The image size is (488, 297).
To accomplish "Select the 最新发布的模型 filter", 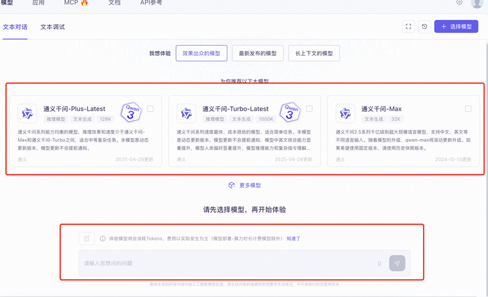I will (258, 53).
